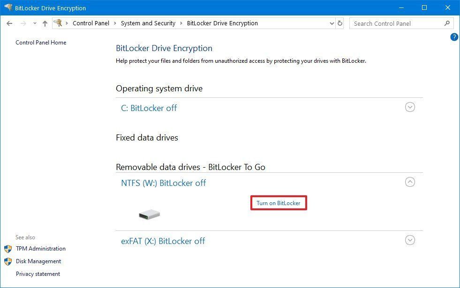Open Control Panel Home link
The height and width of the screenshot is (288, 460).
pyautogui.click(x=41, y=43)
